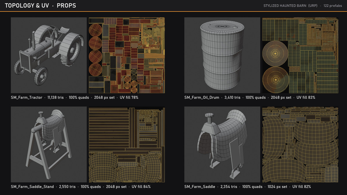
Task: Click the "TOPOLOGY & UV · PROPS" title
Action: point(40,5)
